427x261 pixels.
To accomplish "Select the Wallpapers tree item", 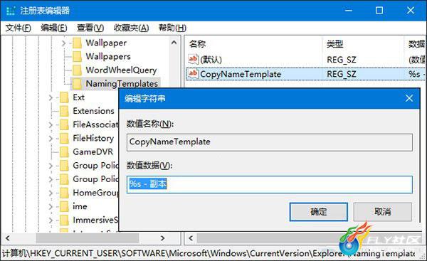I will pos(108,57).
